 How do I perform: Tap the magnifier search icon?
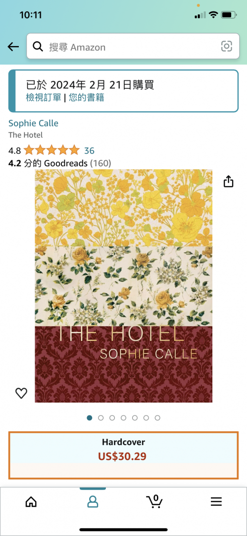pyautogui.click(x=38, y=47)
